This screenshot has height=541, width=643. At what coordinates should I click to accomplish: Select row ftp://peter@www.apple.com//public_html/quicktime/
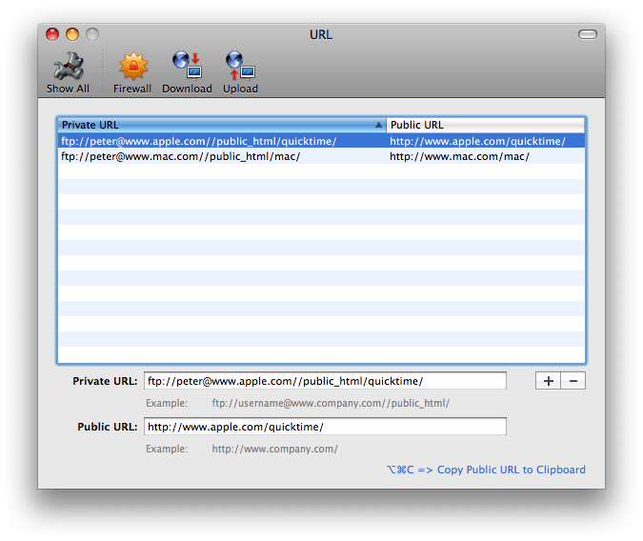(x=322, y=141)
